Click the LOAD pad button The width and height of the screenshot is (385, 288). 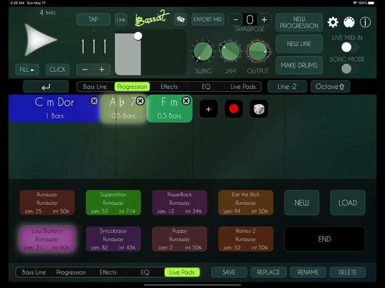(x=348, y=203)
